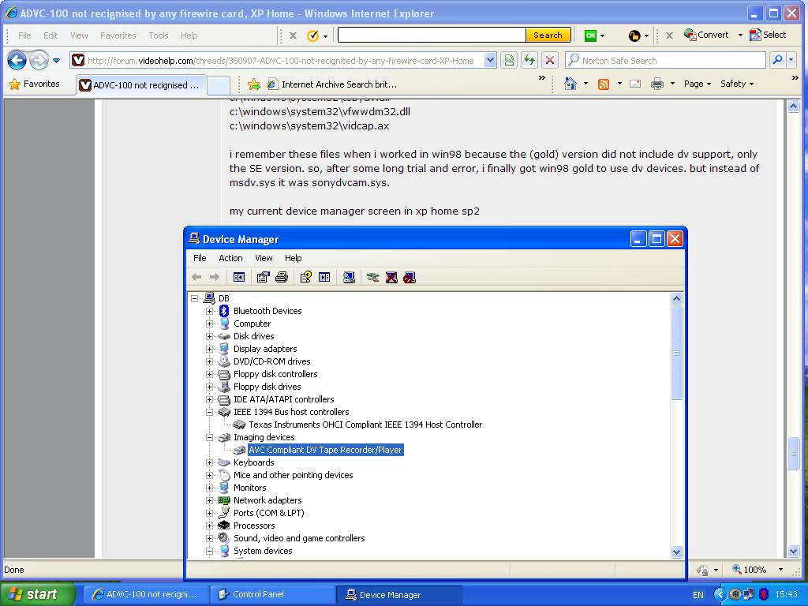Click Home icon in IE command bar
Image resolution: width=808 pixels, height=606 pixels.
[570, 84]
